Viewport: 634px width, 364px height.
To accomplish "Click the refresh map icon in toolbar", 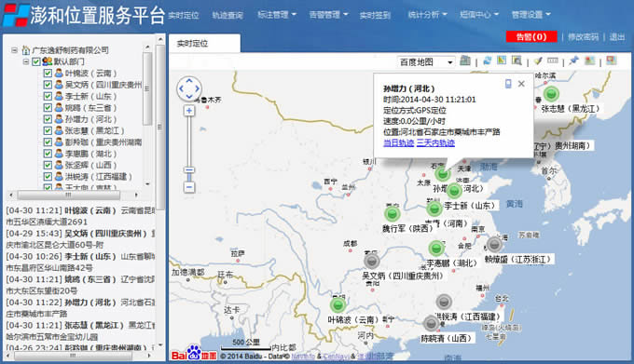I will click(488, 61).
